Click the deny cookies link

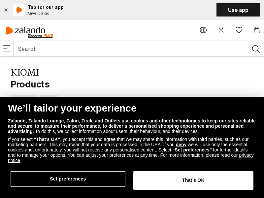[181, 145]
